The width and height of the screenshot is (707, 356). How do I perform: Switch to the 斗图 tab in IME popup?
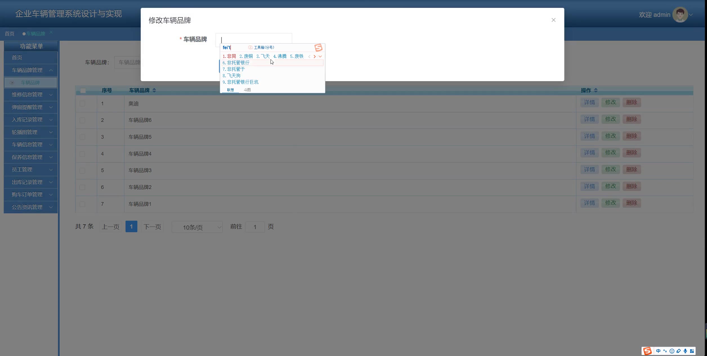click(x=247, y=90)
